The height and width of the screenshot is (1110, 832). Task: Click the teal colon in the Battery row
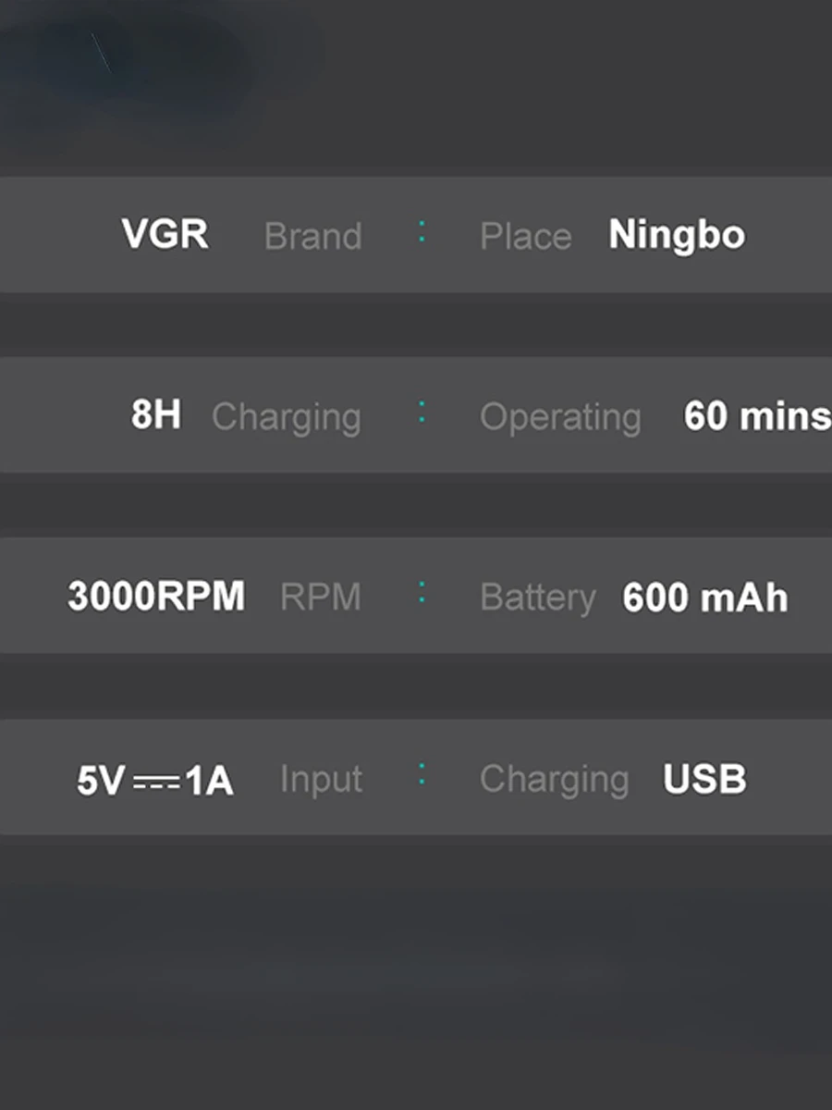coord(422,593)
